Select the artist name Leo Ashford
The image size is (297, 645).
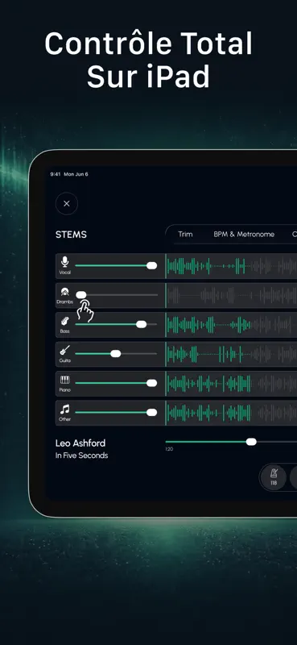pos(80,443)
